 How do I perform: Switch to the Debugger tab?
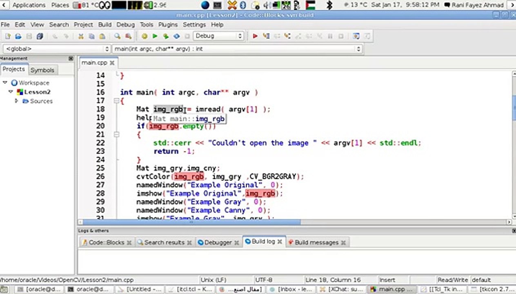[x=218, y=243]
